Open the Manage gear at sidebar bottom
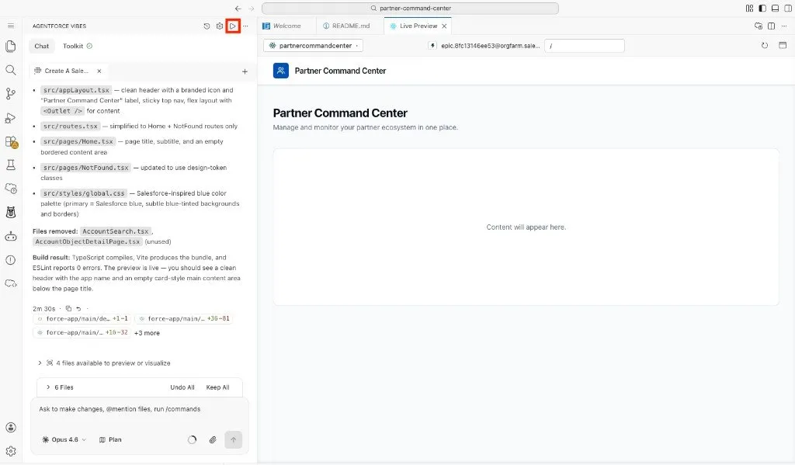The image size is (795, 465). point(11,451)
